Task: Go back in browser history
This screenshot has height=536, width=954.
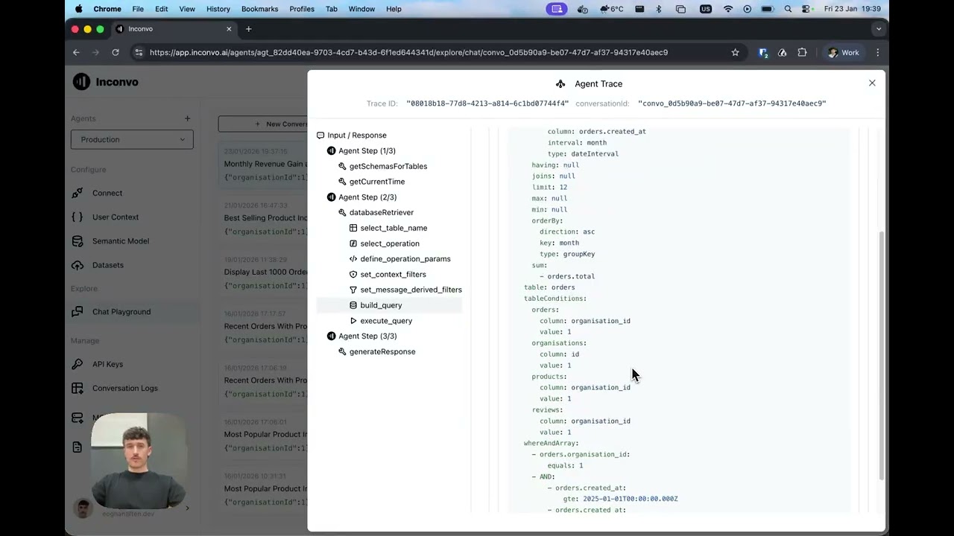Action: point(76,52)
